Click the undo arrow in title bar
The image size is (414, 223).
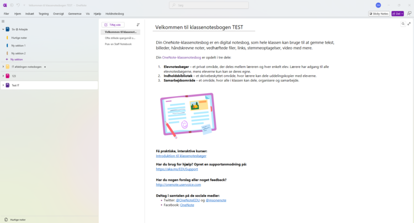[18, 5]
